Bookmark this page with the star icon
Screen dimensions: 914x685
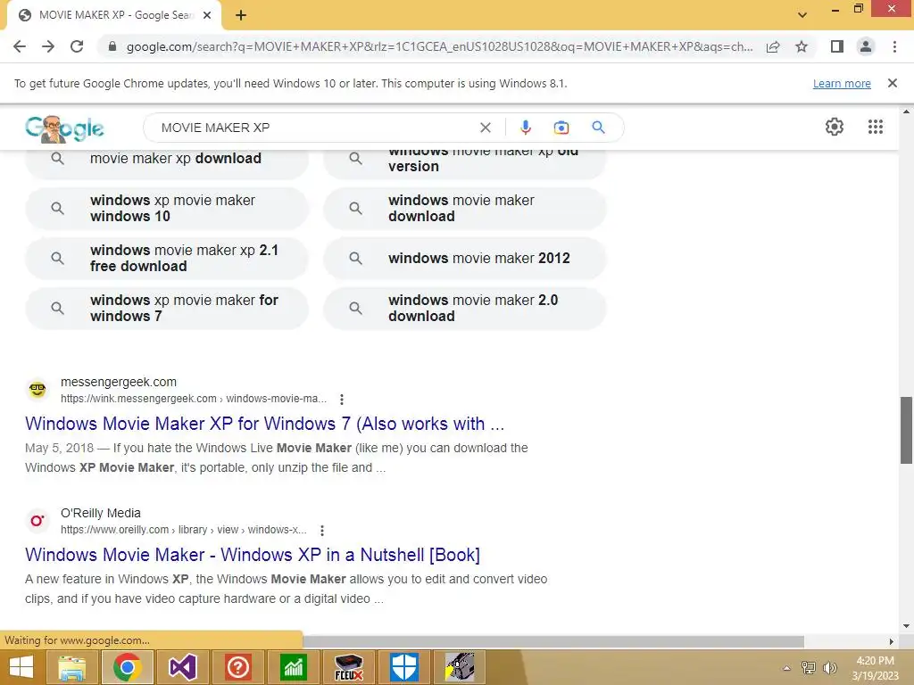coord(802,46)
